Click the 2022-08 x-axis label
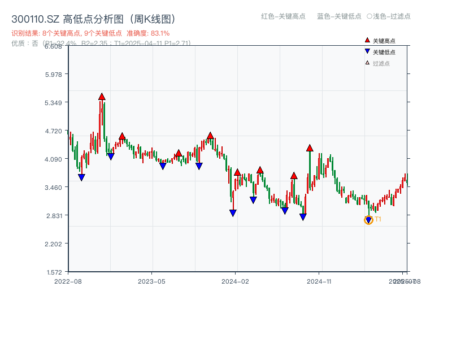The image size is (452, 339). [x=68, y=281]
